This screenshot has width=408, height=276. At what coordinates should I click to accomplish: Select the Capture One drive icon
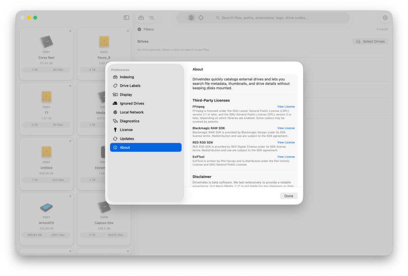pos(104,207)
